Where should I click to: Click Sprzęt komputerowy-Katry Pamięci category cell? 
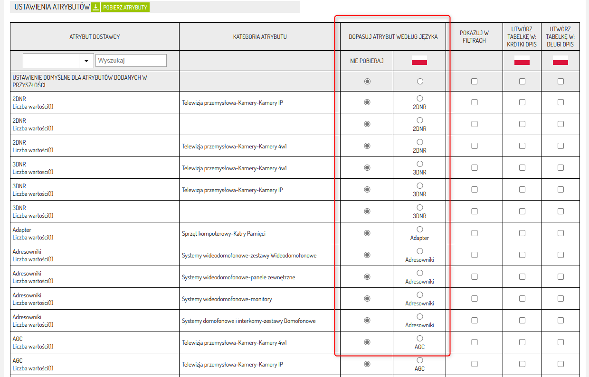[x=260, y=233]
